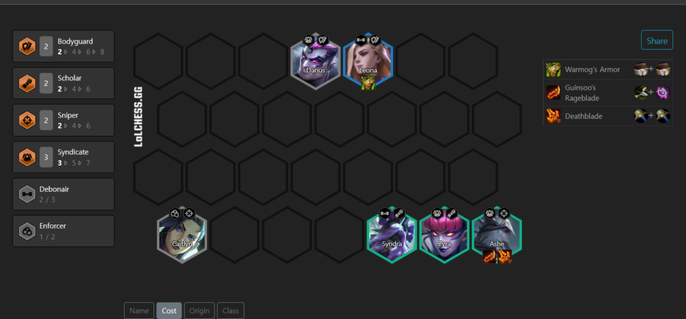Click the Bodyguard trait icon

(x=27, y=46)
